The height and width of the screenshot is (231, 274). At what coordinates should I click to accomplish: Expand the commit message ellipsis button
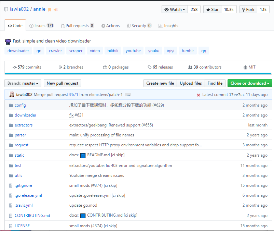128,95
